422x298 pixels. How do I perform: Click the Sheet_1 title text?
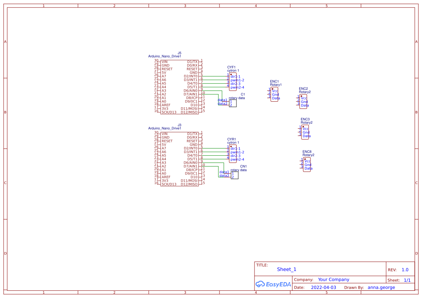tap(286, 269)
